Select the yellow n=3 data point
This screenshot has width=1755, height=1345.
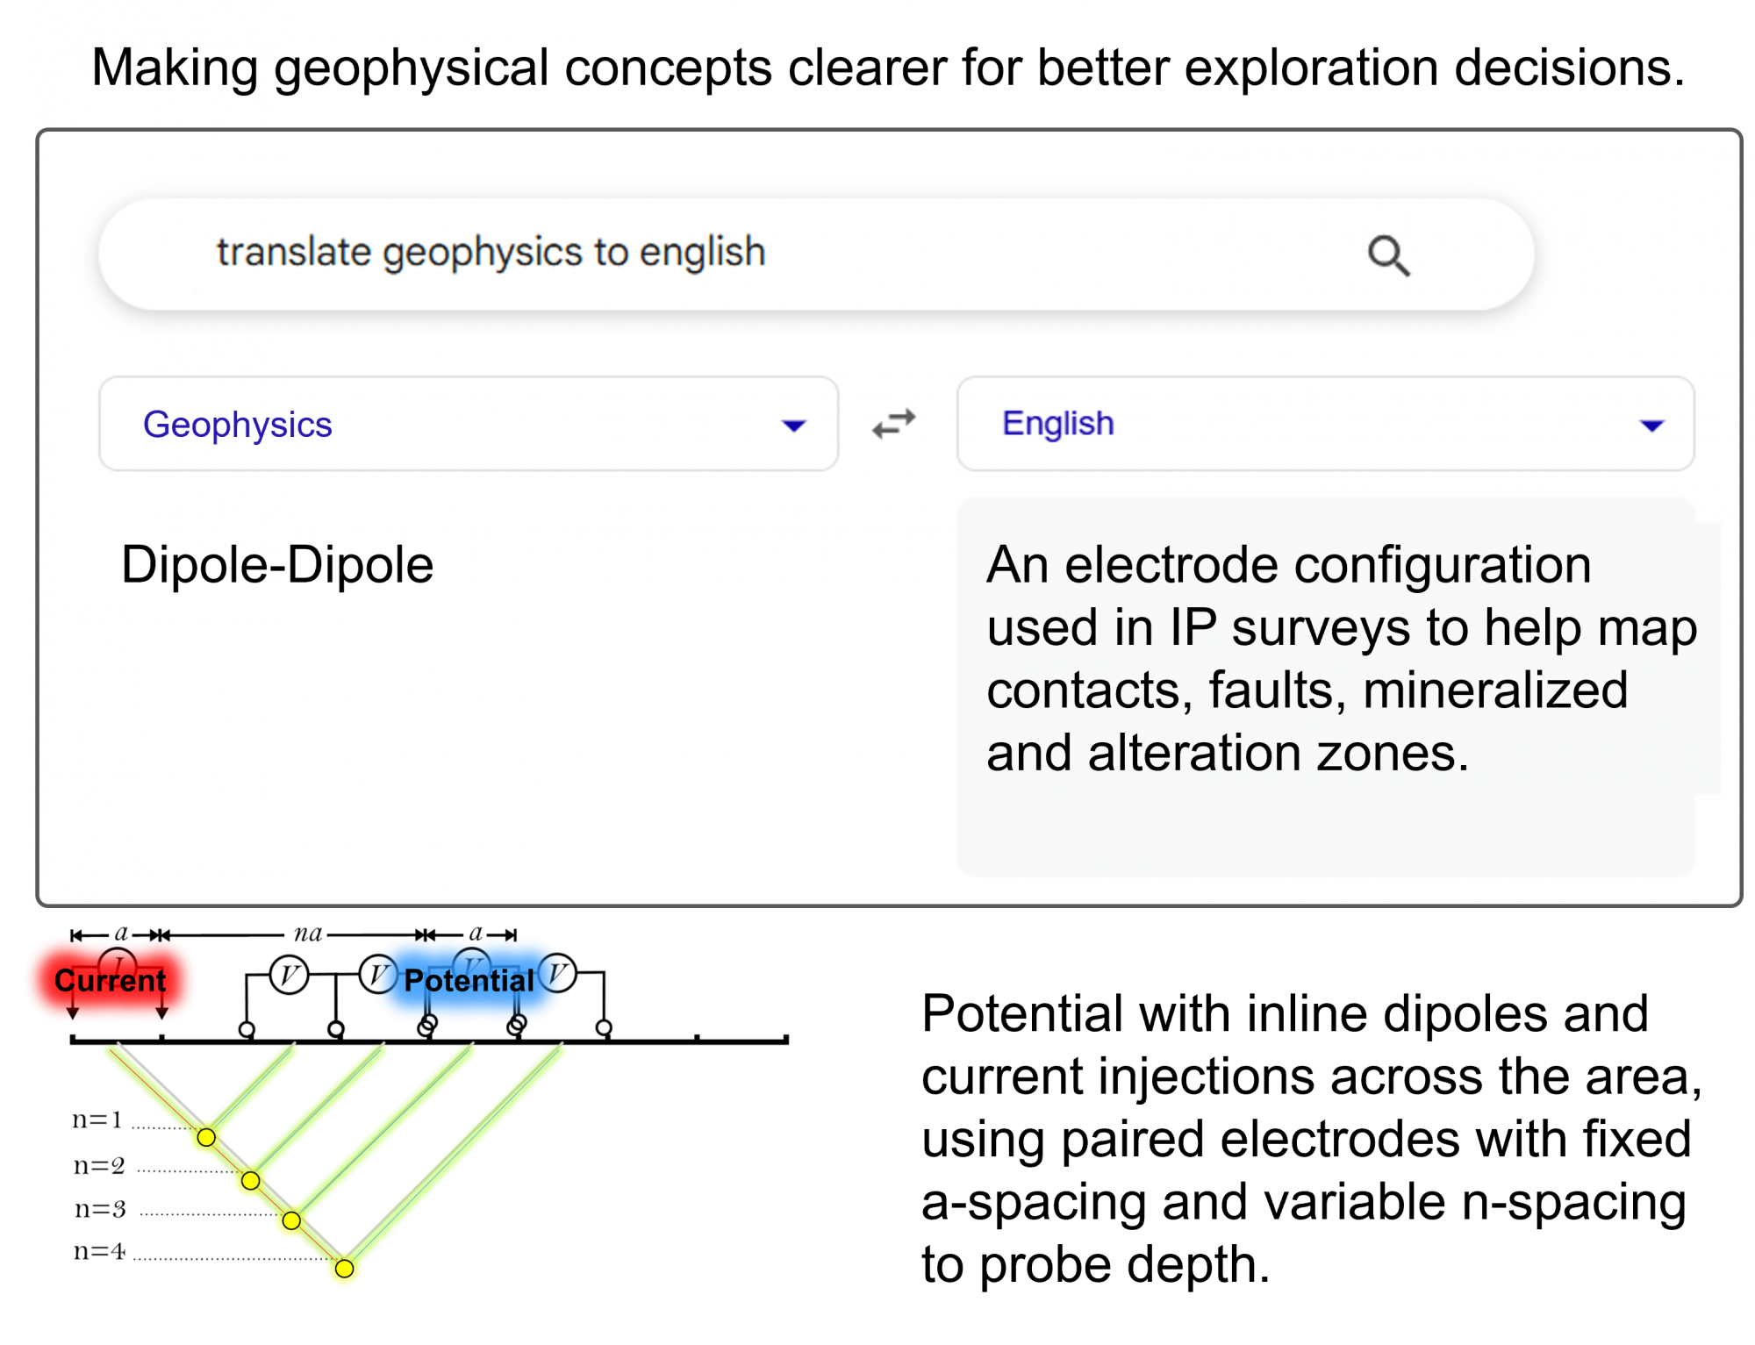click(291, 1220)
